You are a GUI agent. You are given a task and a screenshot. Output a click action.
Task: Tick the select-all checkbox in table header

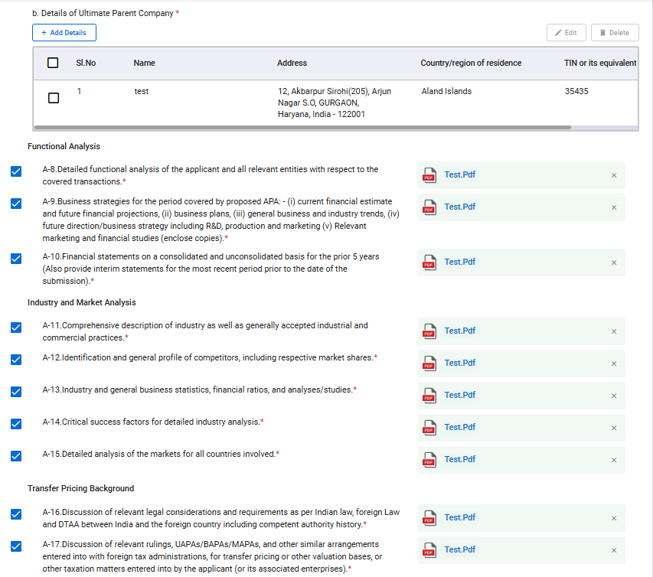click(x=53, y=63)
